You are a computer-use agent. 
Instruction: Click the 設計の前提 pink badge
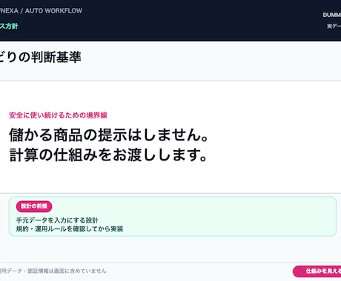tap(34, 206)
